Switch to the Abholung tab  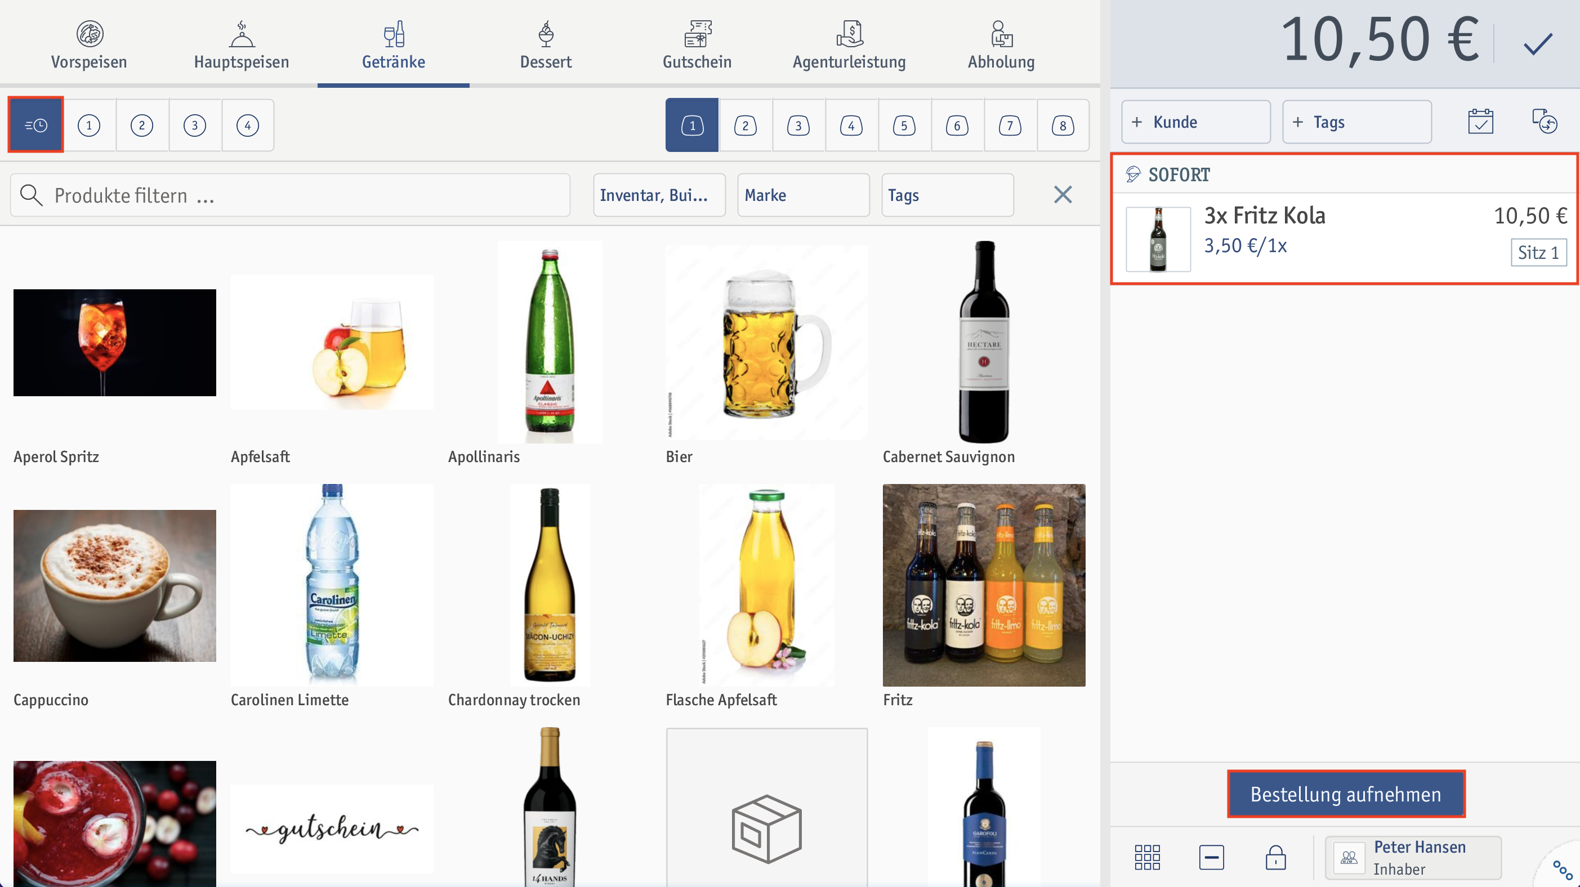point(1002,45)
